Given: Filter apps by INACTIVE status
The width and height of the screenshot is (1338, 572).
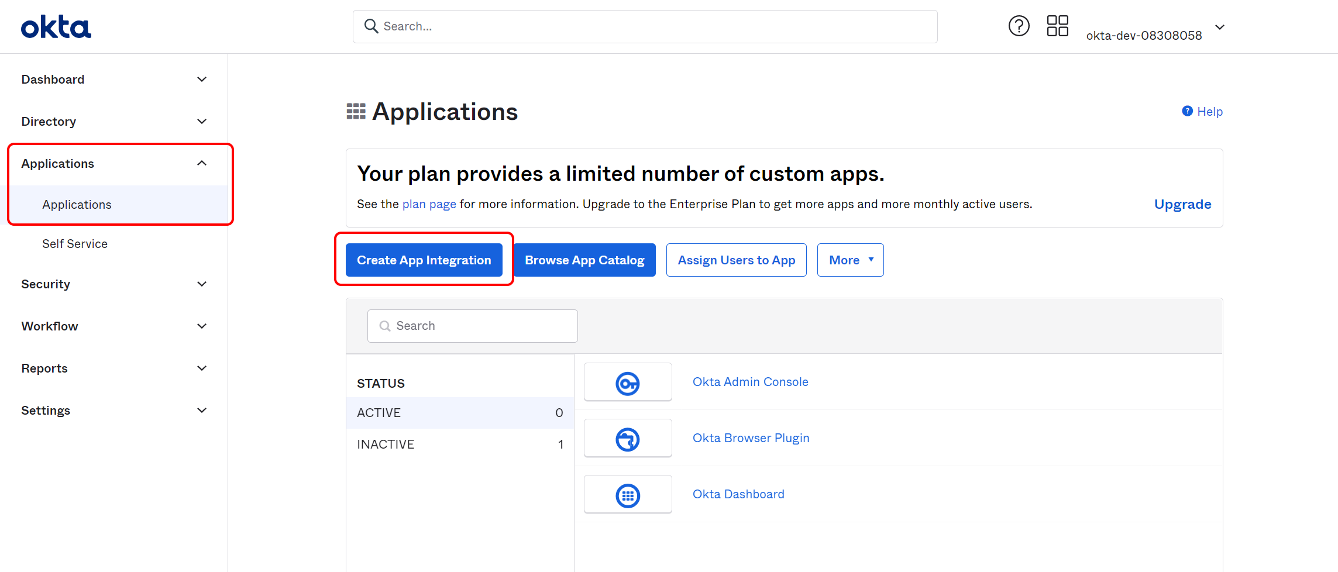Looking at the screenshot, I should click(x=460, y=444).
